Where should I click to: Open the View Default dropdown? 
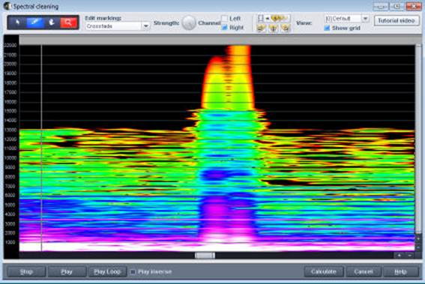[x=346, y=19]
